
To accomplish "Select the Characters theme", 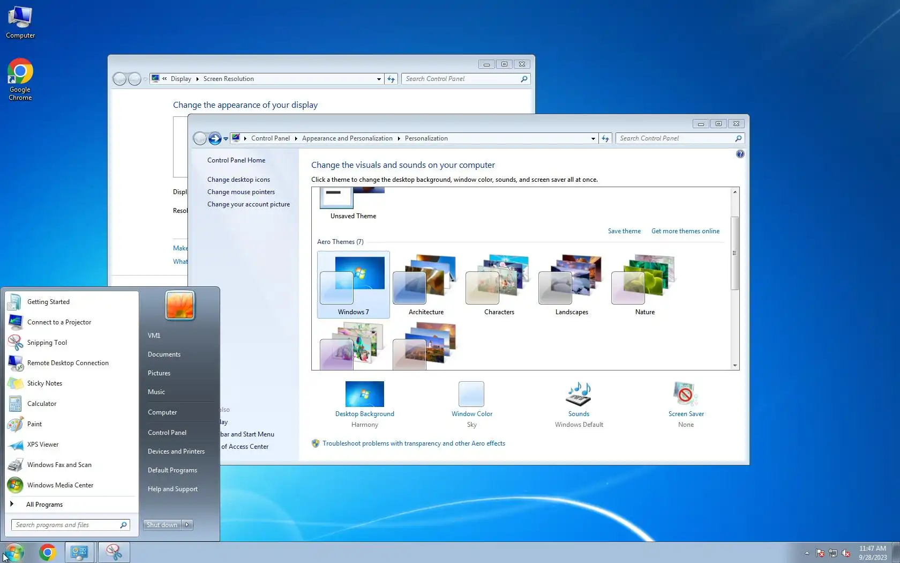I will point(499,285).
